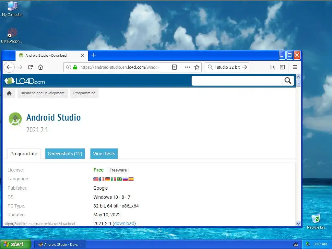The height and width of the screenshot is (249, 332).
Task: Click the version '2021.2.1' under title
Action: [37, 130]
